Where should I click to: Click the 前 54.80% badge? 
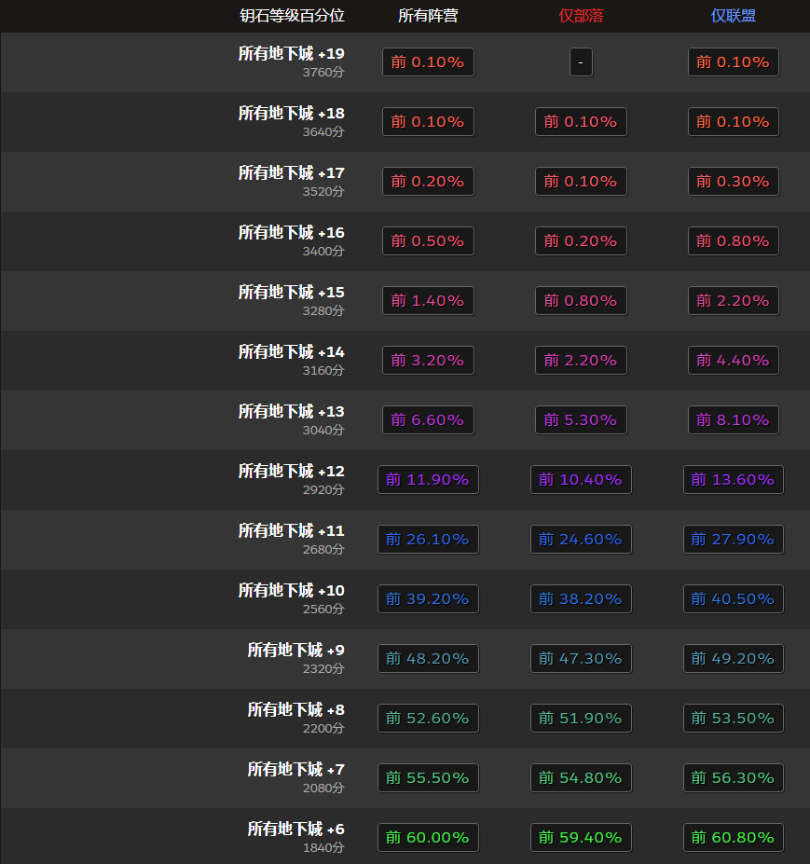pos(581,778)
